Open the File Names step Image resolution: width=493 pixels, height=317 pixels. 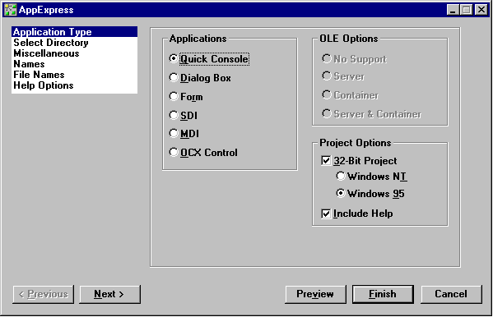tap(75, 75)
